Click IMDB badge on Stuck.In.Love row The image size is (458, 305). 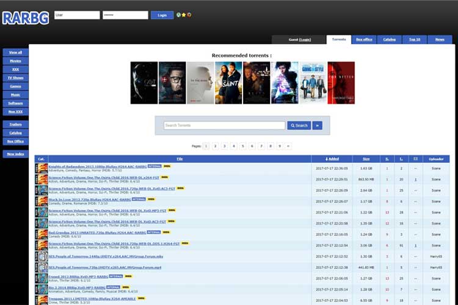pos(151,199)
